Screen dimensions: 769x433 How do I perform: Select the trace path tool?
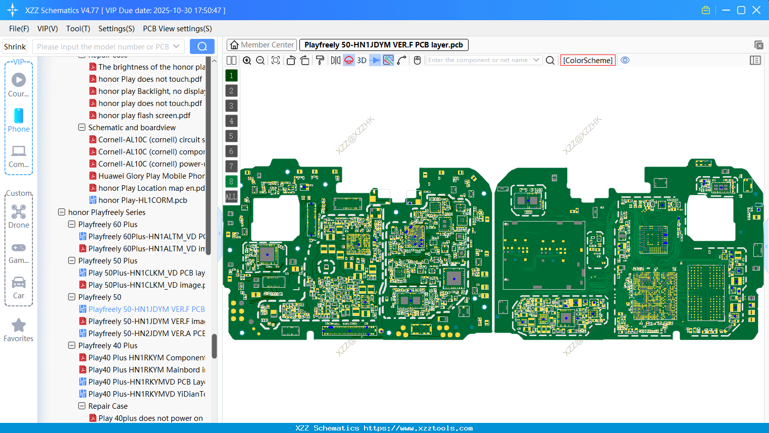click(402, 60)
